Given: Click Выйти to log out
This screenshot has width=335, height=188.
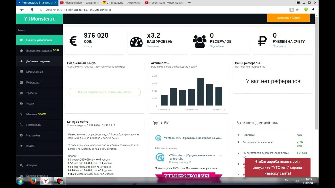Looking at the screenshot, I should tap(40, 146).
